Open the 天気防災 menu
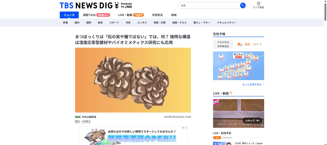 coord(157,15)
